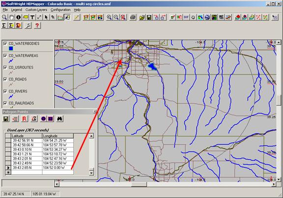Click the map vertical scroll up arrow
Viewport: 283px width, 198px height.
[x=279, y=42]
